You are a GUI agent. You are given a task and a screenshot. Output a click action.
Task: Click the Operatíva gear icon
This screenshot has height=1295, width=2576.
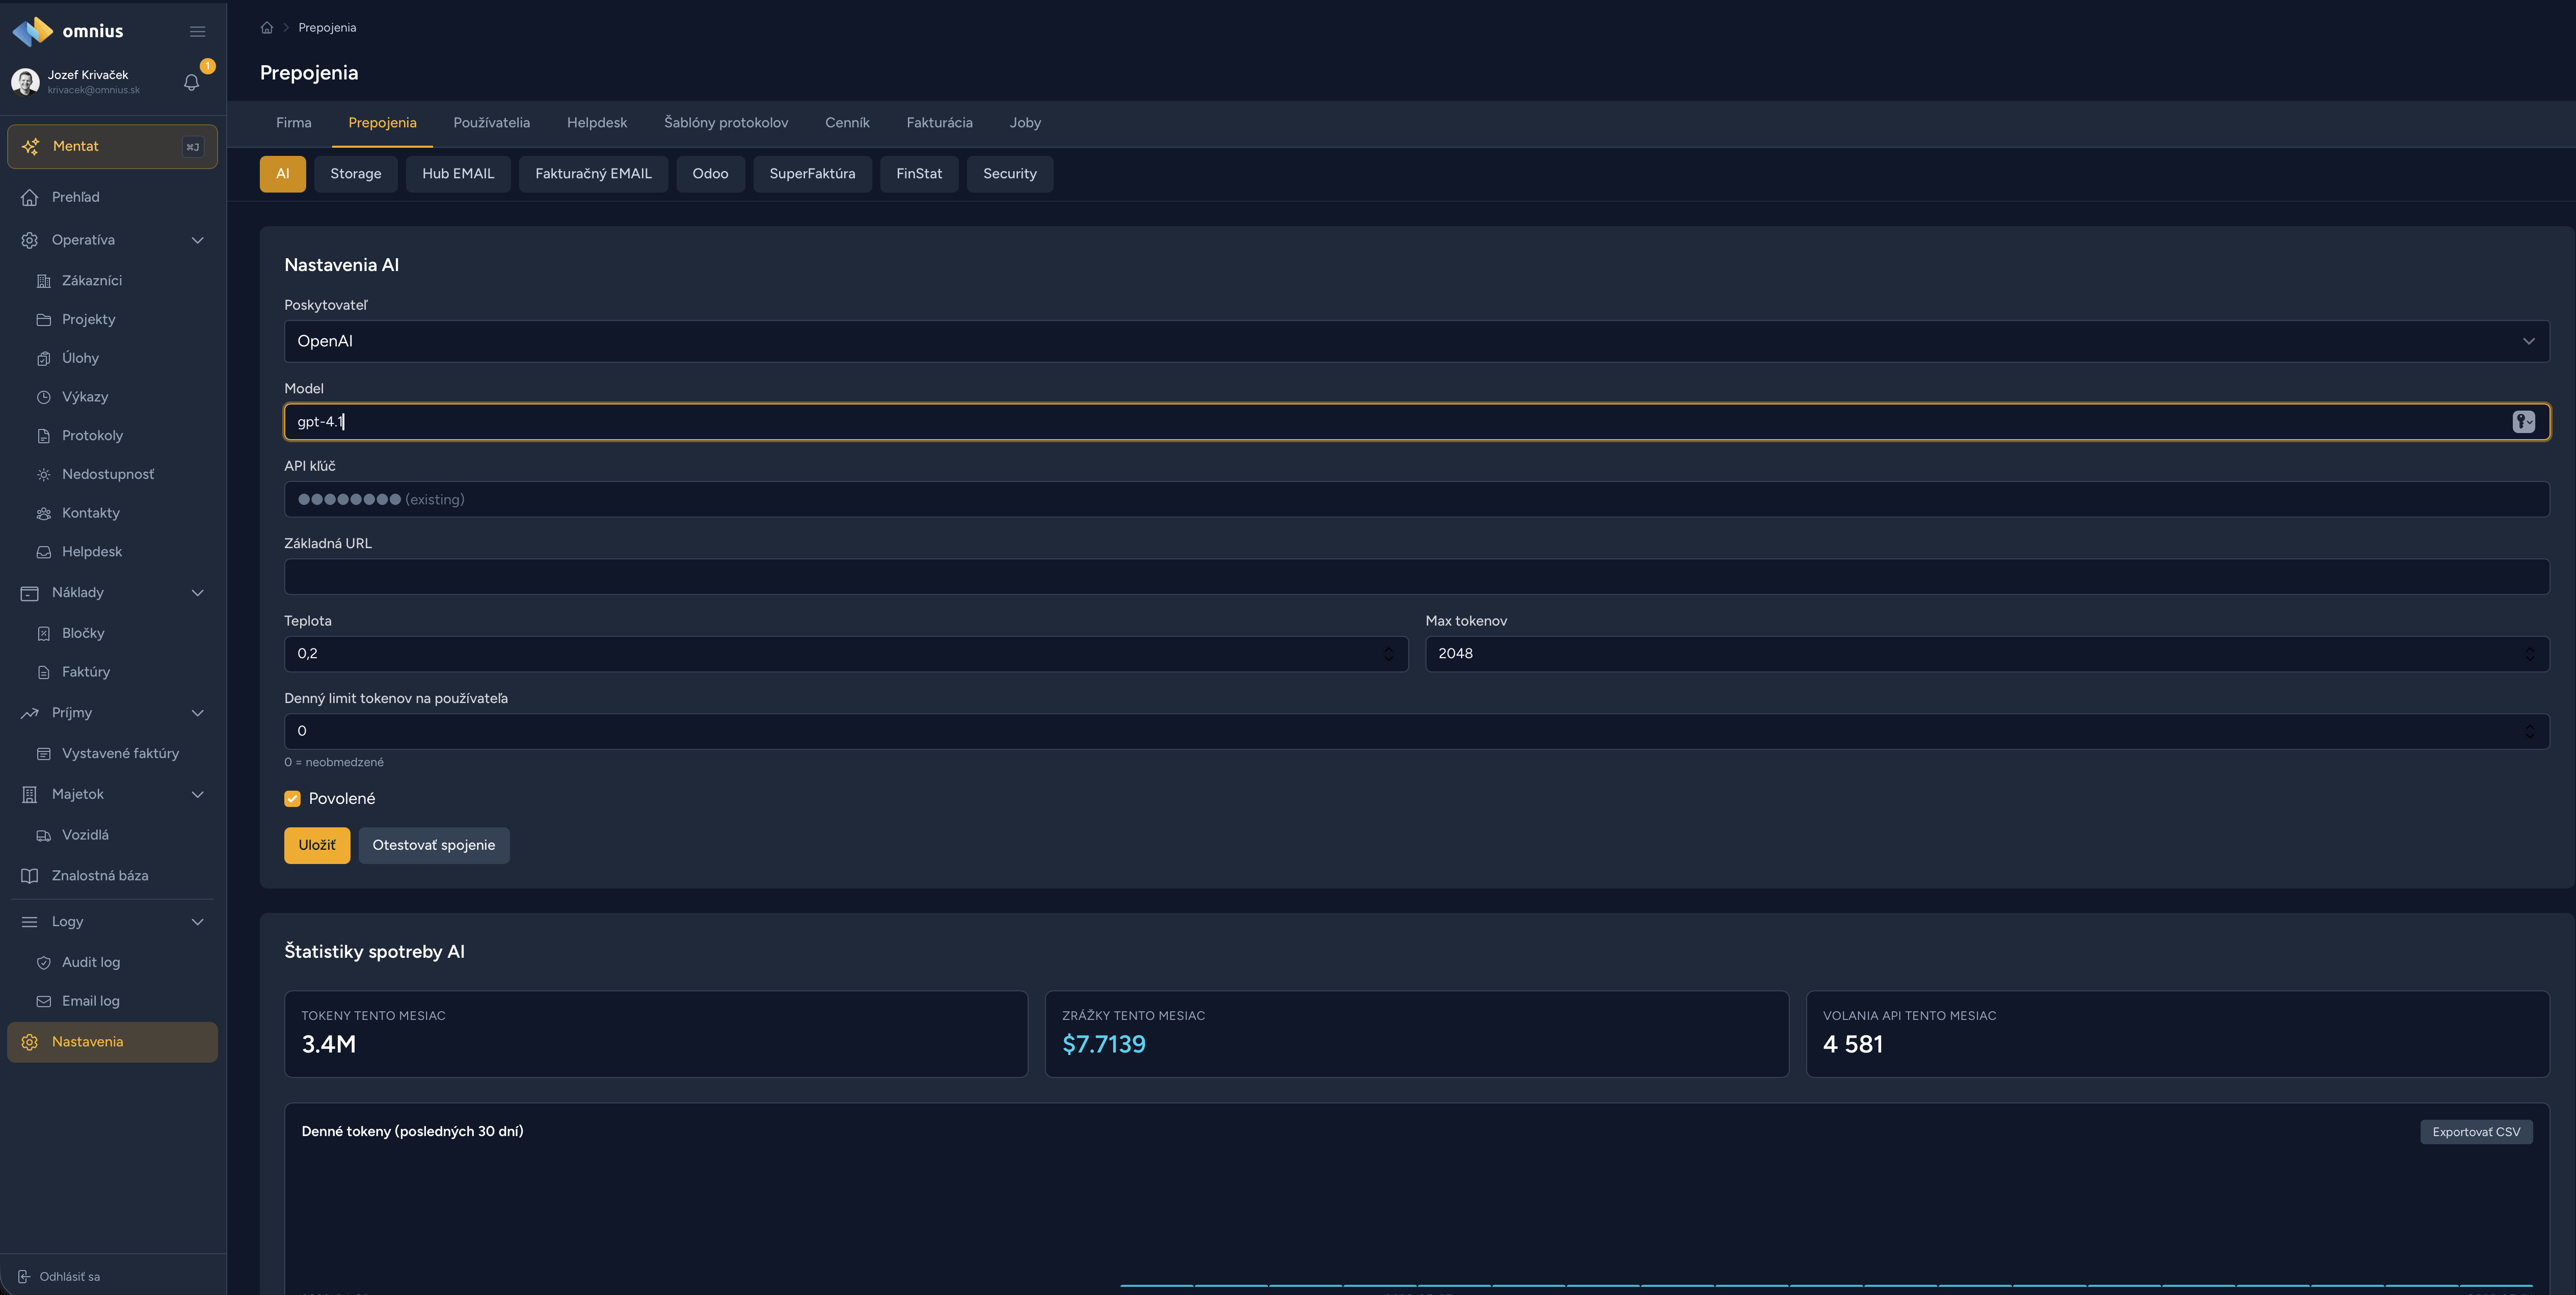pos(30,240)
